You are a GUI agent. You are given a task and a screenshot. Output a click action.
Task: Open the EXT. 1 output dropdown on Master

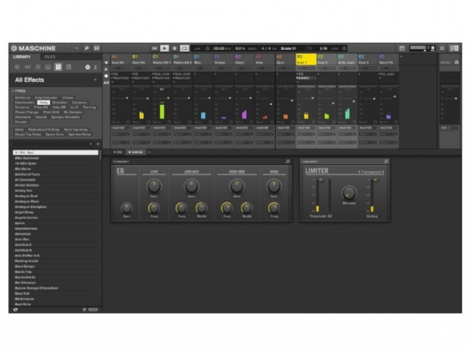[x=450, y=128]
